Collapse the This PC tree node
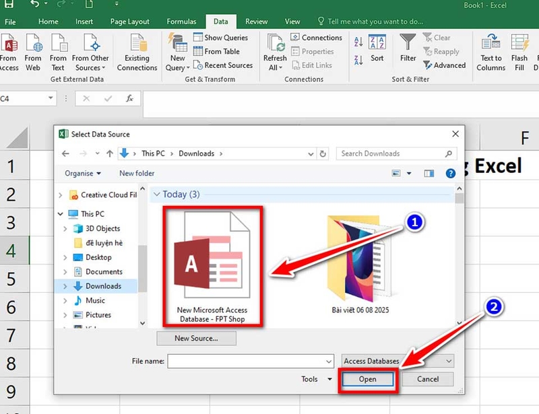This screenshot has width=539, height=414. 60,214
